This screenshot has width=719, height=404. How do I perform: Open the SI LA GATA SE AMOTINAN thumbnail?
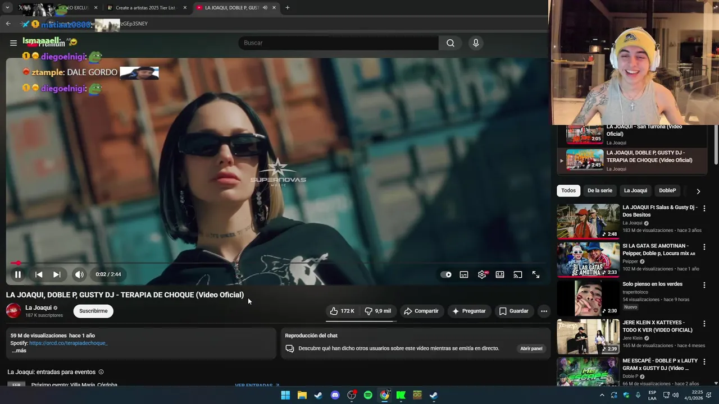(588, 260)
